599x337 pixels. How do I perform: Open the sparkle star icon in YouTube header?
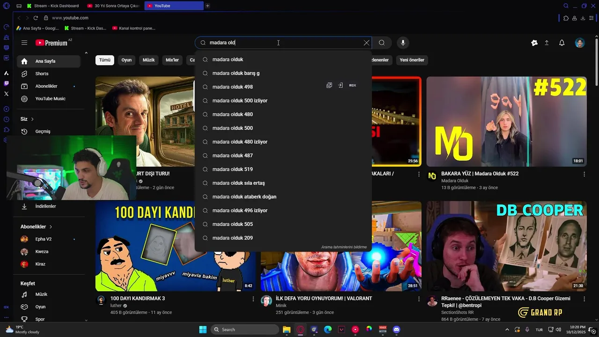coord(534,43)
